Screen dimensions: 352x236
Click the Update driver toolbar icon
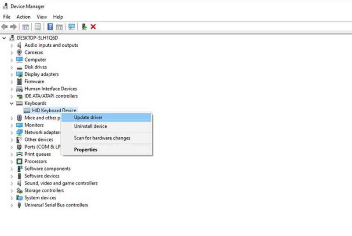(84, 27)
